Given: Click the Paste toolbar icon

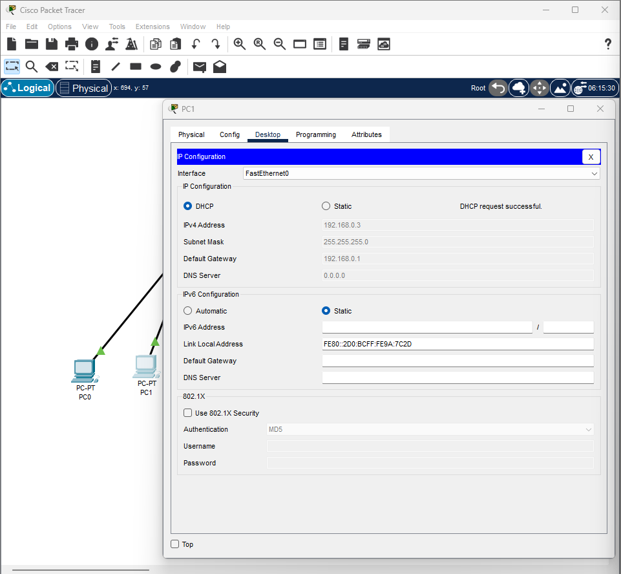Looking at the screenshot, I should (x=176, y=44).
